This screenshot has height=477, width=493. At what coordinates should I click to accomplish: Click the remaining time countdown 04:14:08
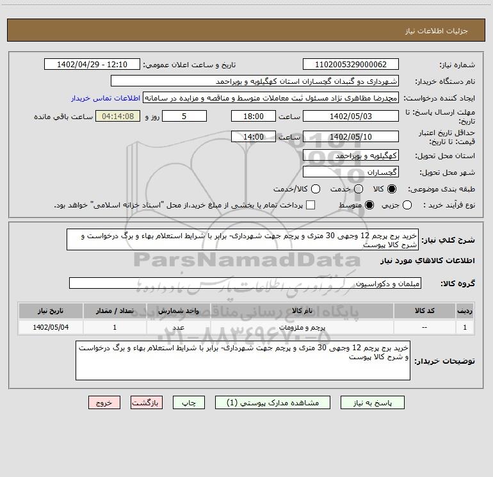(x=118, y=116)
